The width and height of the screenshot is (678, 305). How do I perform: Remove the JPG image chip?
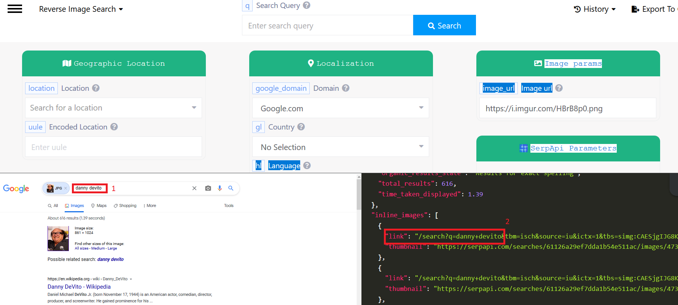click(x=65, y=188)
